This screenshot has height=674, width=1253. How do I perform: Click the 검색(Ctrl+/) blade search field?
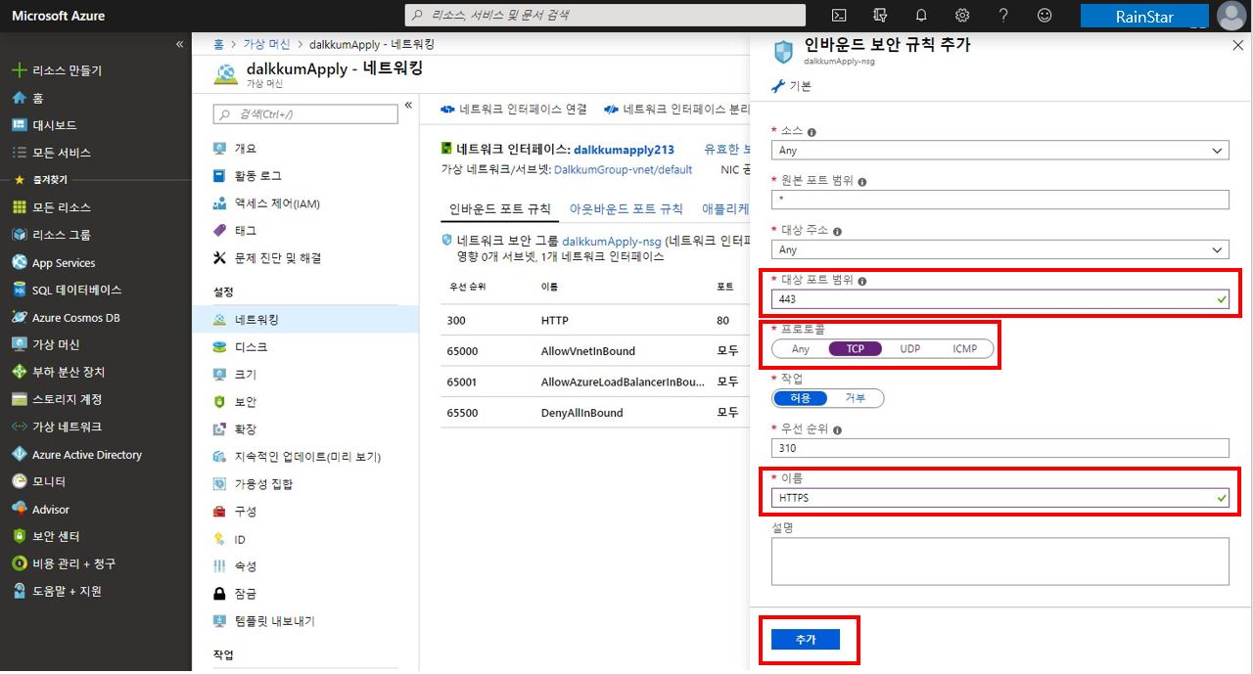[x=305, y=114]
